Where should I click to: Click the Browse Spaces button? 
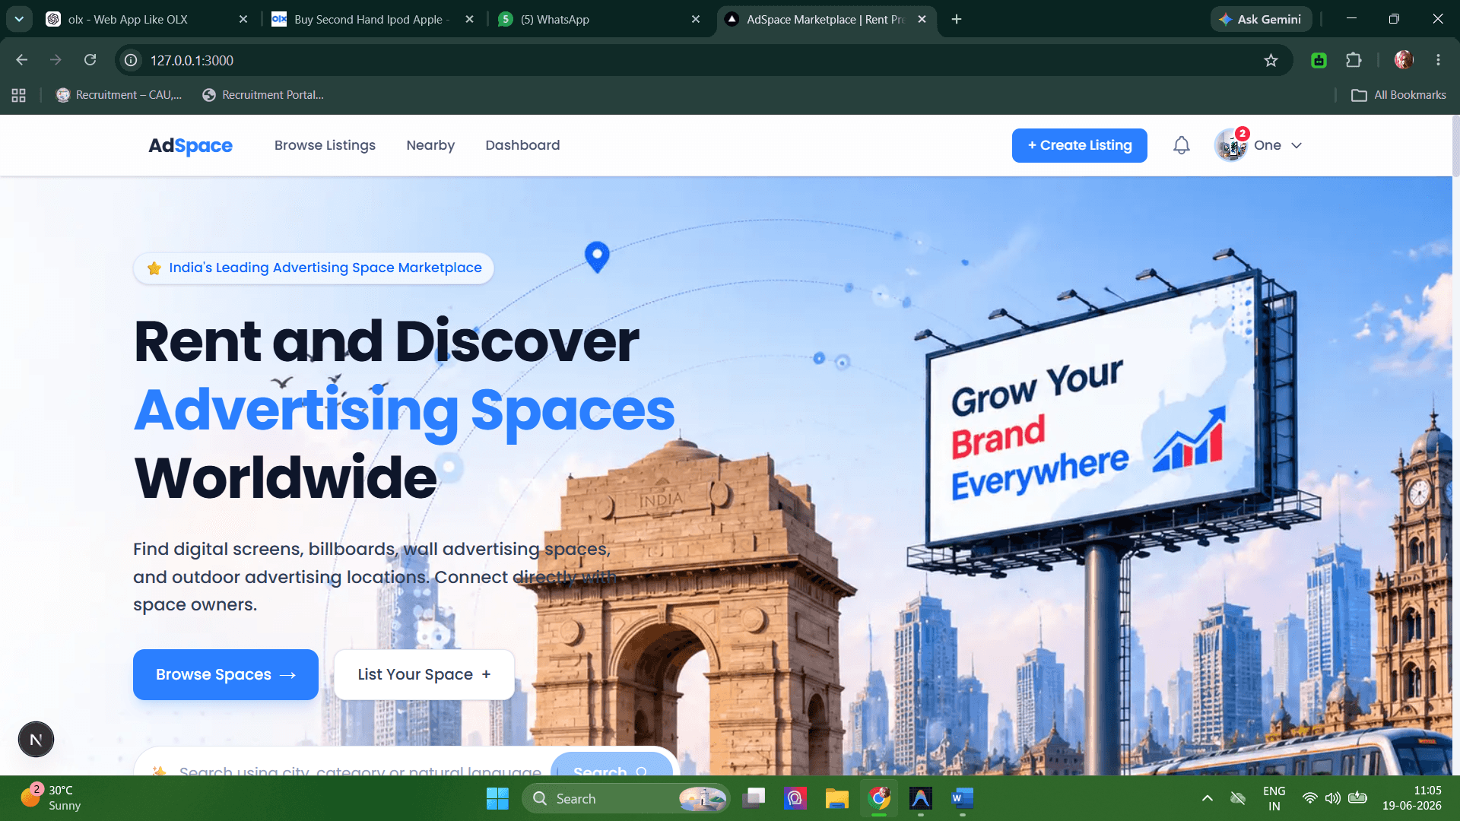pos(226,674)
